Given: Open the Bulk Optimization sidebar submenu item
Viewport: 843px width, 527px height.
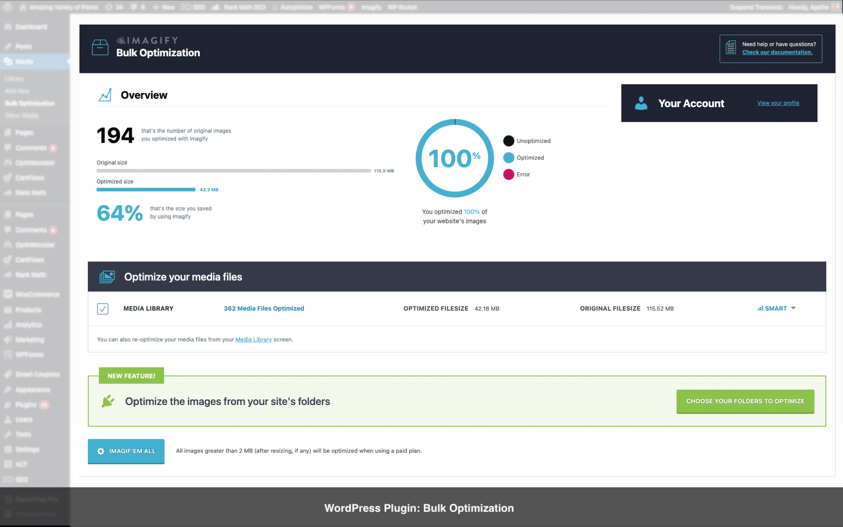Looking at the screenshot, I should pyautogui.click(x=30, y=103).
